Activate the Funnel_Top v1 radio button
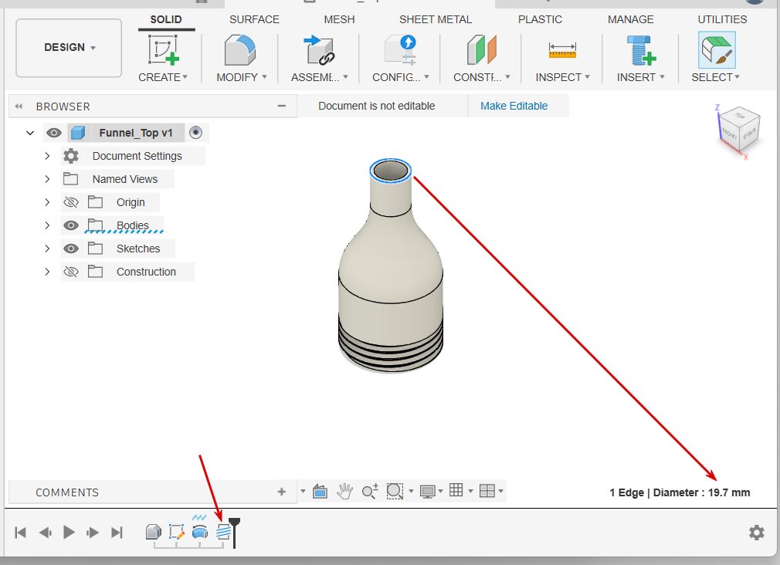 coord(196,133)
